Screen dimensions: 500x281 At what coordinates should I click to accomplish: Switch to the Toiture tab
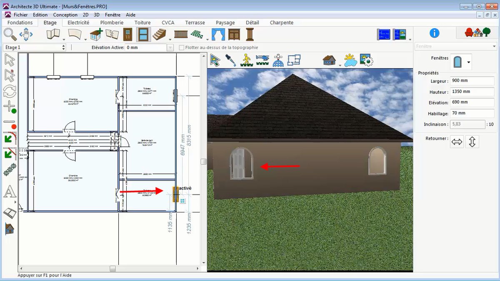(142, 22)
